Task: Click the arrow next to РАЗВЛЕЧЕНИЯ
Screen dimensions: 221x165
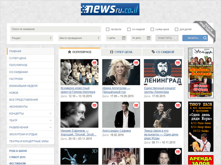Action: coord(50,127)
